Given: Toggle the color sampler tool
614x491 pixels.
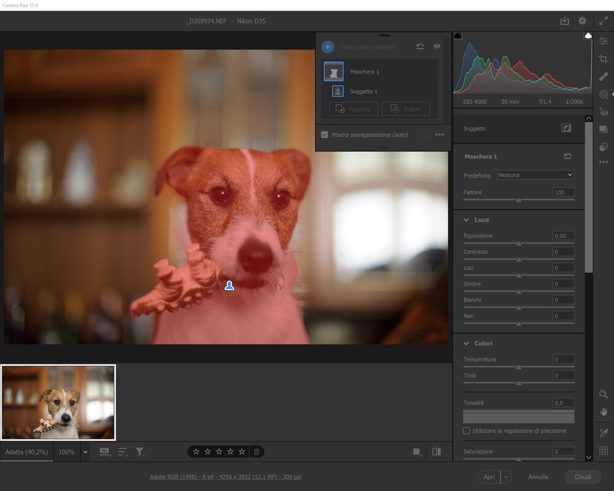Looking at the screenshot, I should point(604,433).
